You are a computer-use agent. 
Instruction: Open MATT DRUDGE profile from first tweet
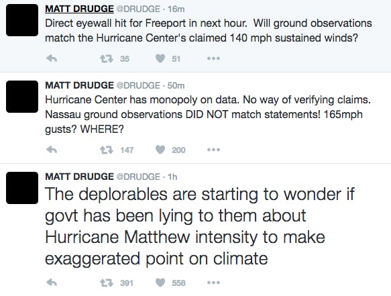(79, 9)
